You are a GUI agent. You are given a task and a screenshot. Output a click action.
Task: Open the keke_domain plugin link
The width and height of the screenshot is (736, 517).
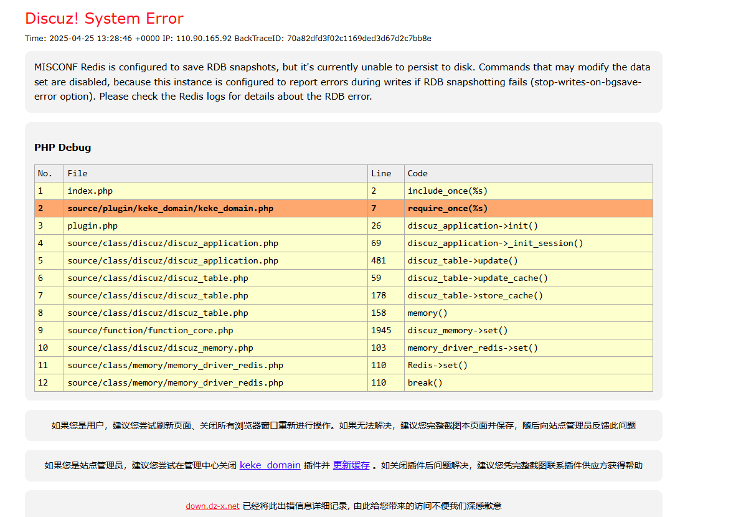point(270,465)
